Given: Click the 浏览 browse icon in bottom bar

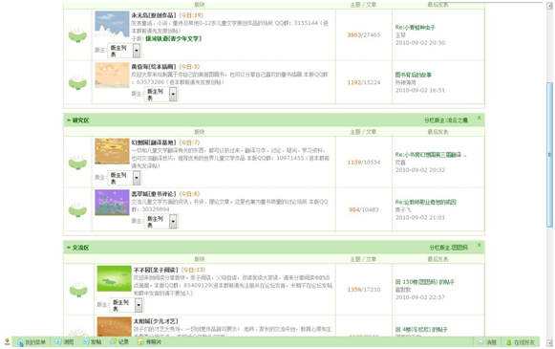Looking at the screenshot, I should (x=64, y=342).
